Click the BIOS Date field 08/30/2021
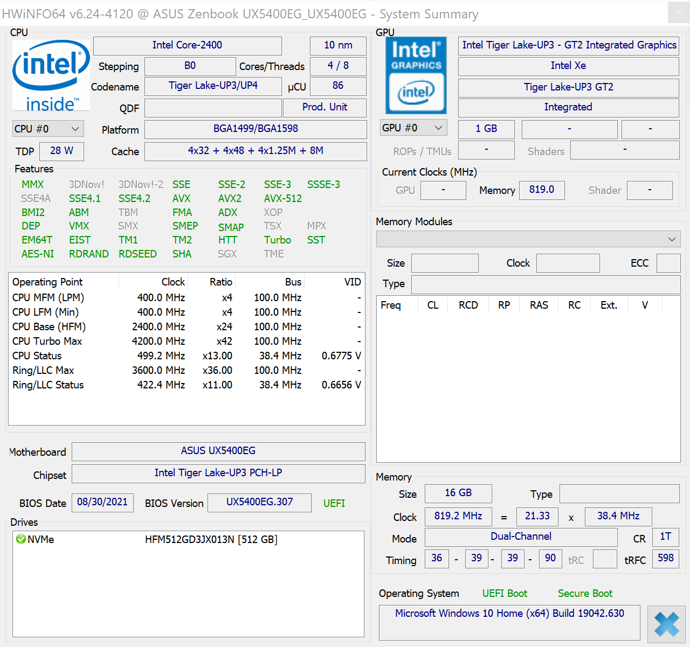This screenshot has height=647, width=690. coord(102,503)
